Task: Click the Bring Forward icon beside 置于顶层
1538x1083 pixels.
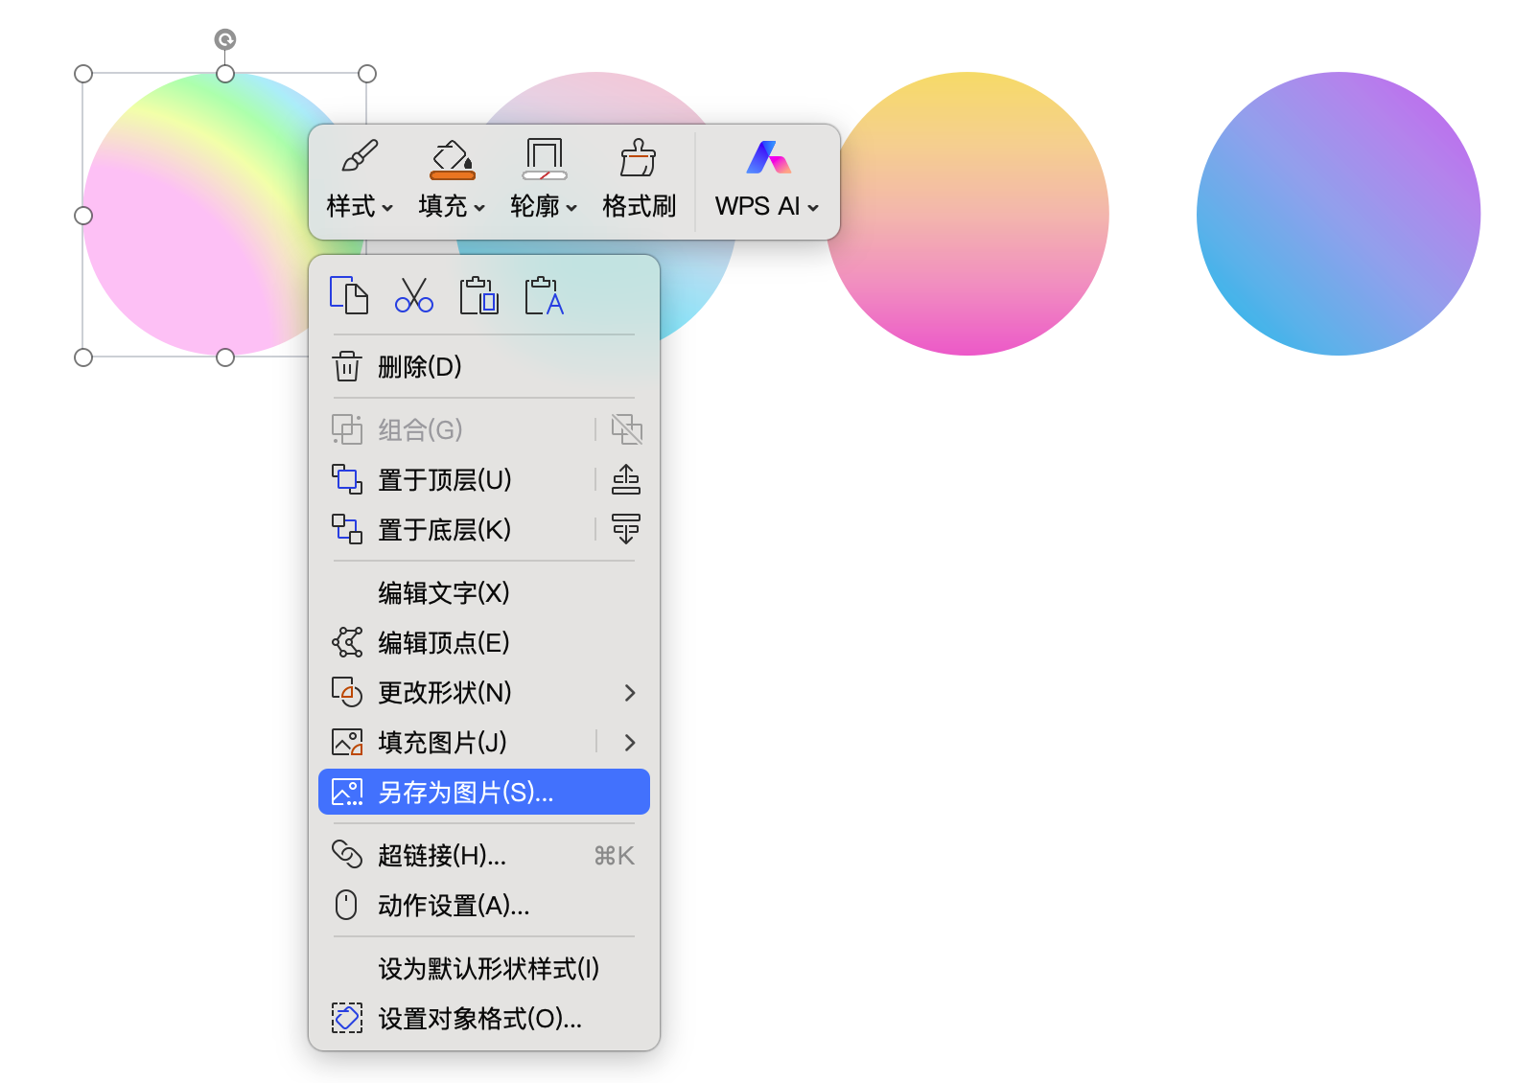Action: click(625, 479)
